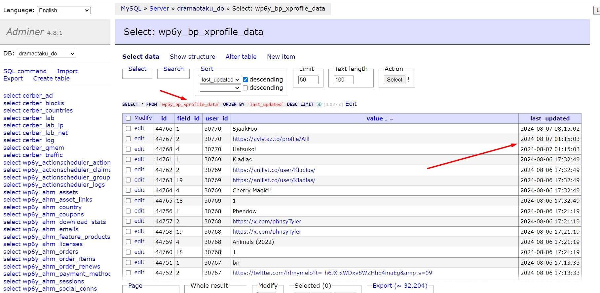This screenshot has height=293, width=600.
Task: Open select wp6y_ahm_coupons table
Action: tap(44, 214)
